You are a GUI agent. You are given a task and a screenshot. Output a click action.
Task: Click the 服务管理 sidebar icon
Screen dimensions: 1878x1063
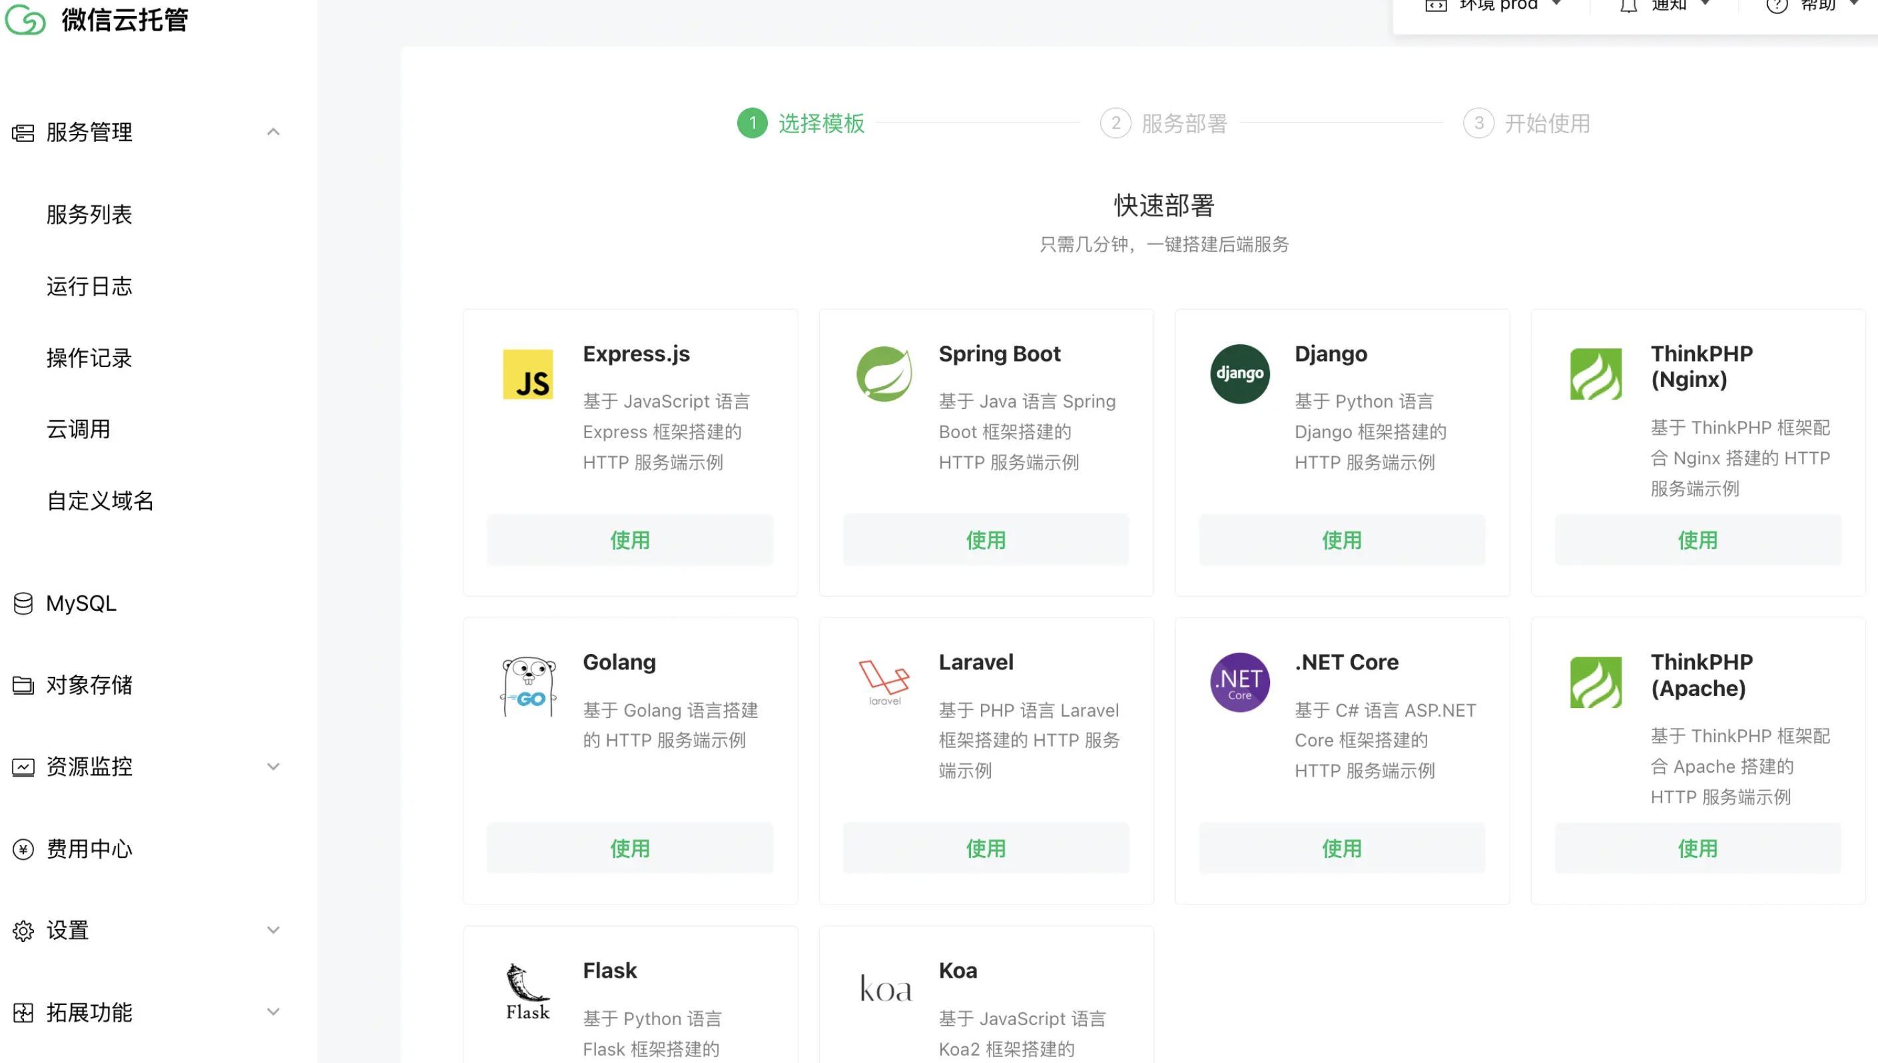tap(23, 133)
